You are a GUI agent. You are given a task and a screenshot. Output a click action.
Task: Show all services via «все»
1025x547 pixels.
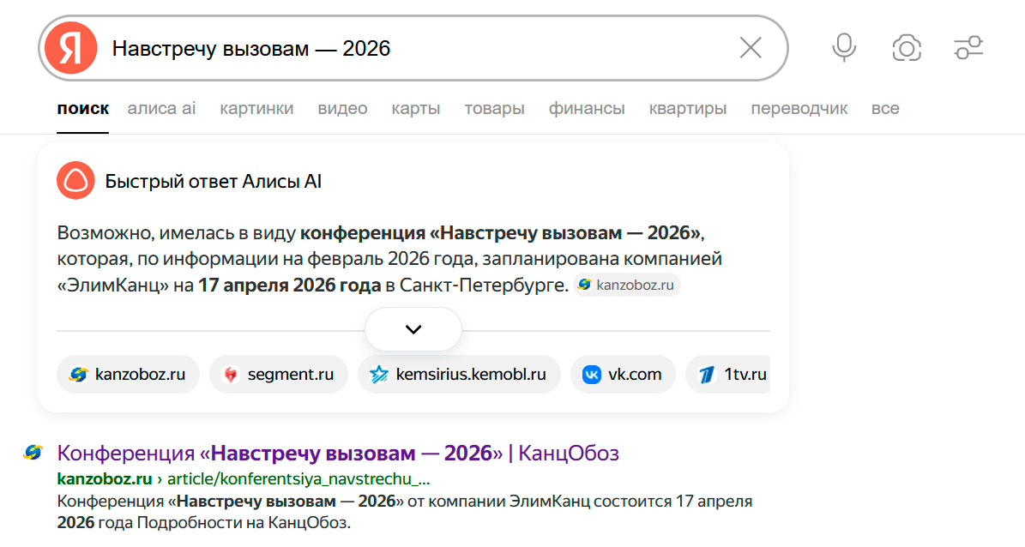pyautogui.click(x=885, y=109)
